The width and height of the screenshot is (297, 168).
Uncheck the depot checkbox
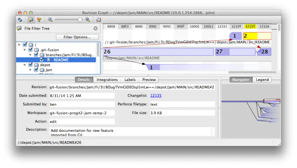tap(30, 65)
